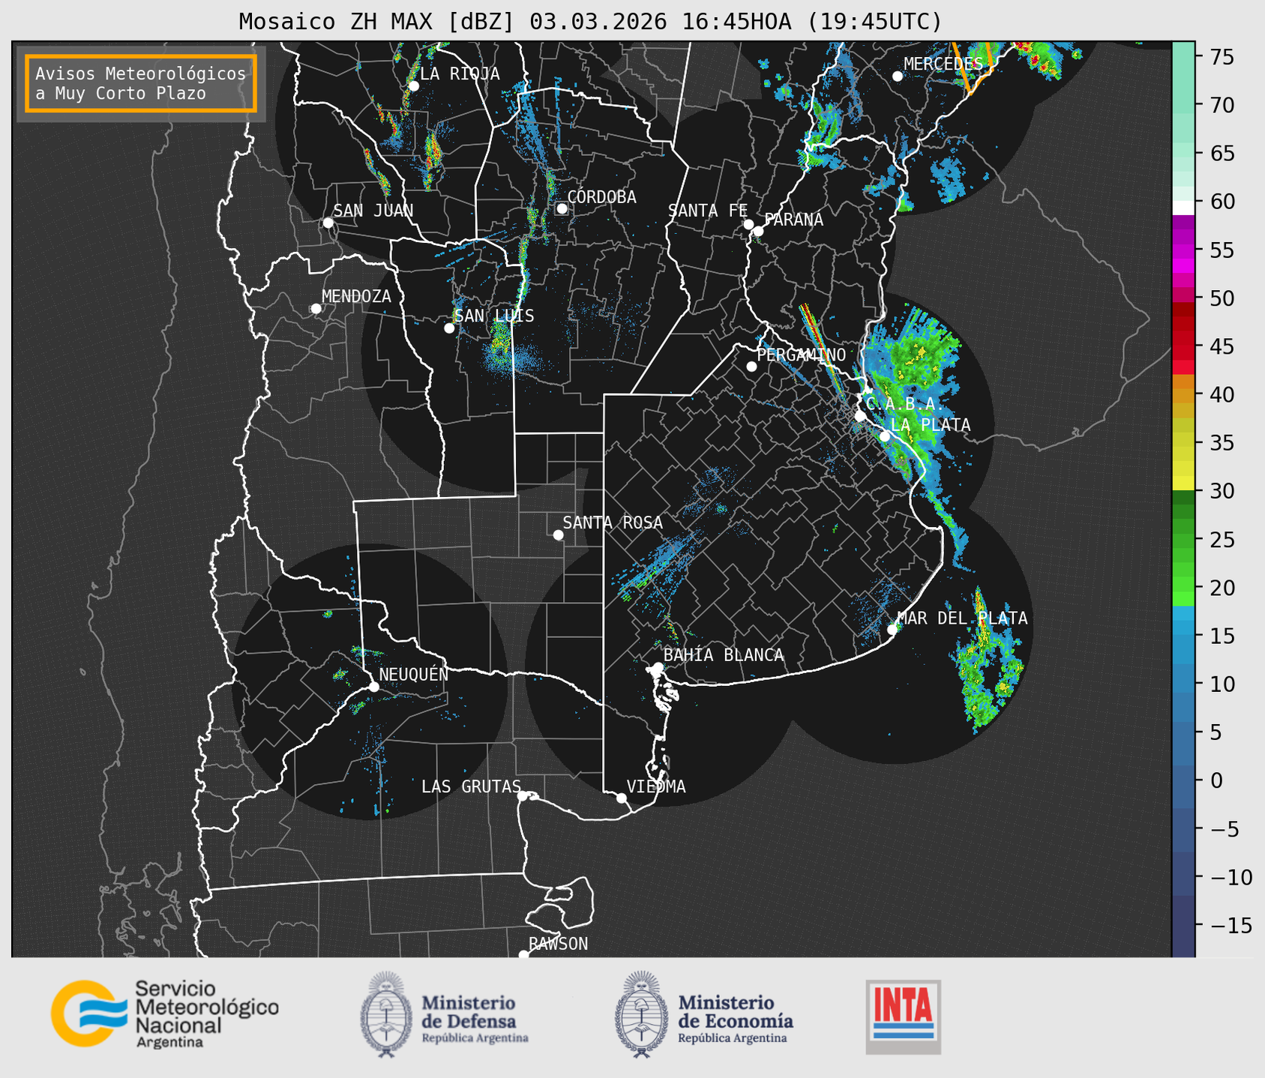
Task: Click the '−15' tick label on the color scale
Action: coord(1231,925)
